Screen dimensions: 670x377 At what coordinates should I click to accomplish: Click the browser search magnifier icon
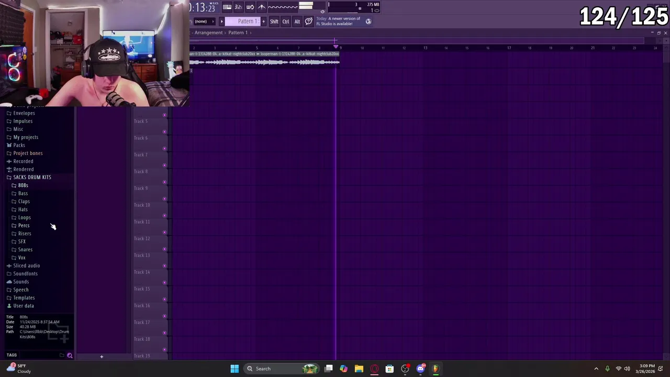[x=70, y=356]
